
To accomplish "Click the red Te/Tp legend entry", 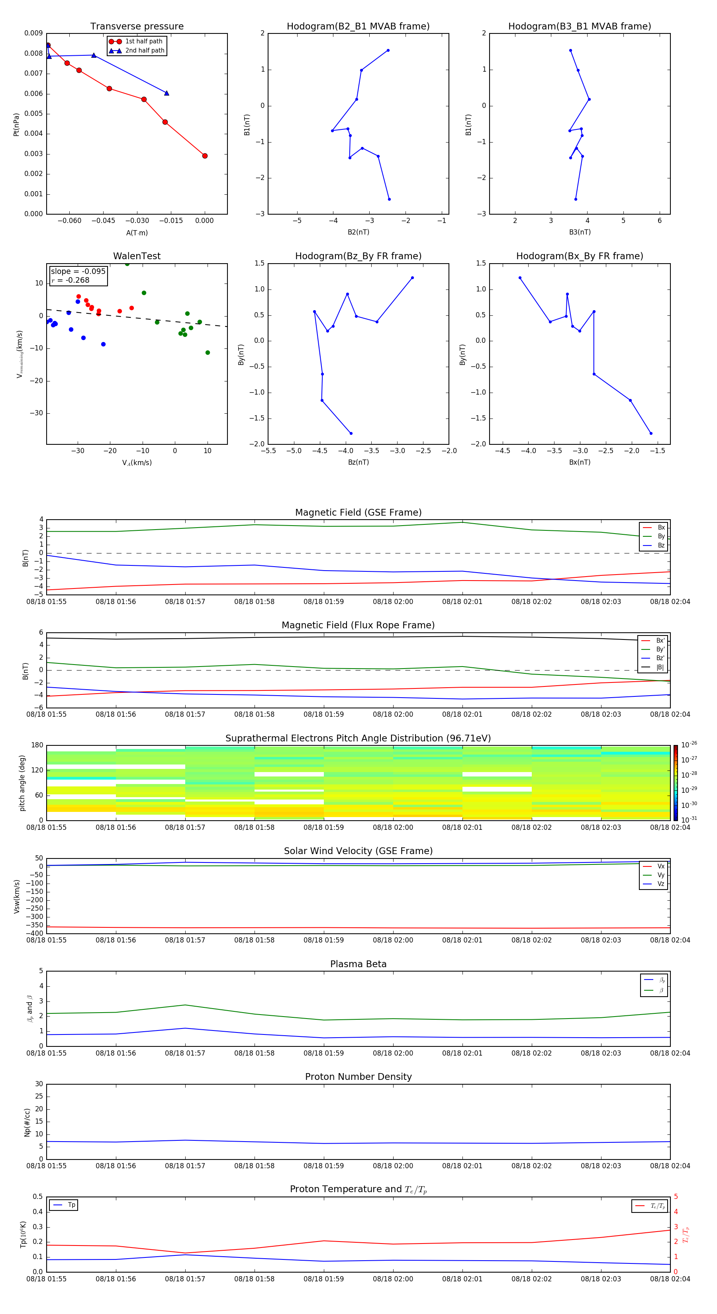I will click(650, 1206).
